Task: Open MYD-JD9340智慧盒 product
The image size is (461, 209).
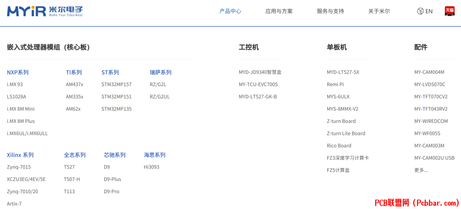Action: (260, 73)
